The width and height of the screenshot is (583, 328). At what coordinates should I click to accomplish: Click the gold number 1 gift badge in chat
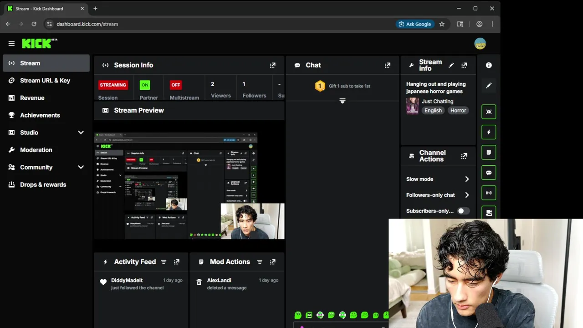[320, 86]
